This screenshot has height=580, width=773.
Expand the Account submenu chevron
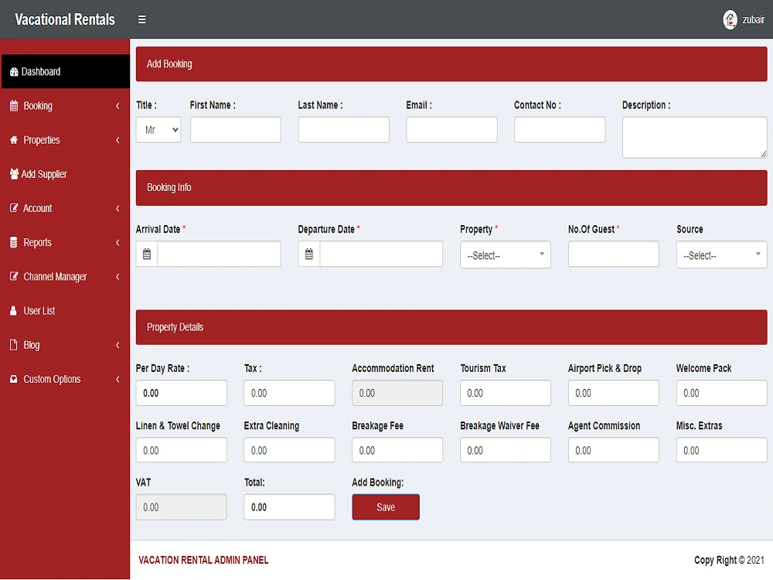tap(117, 208)
